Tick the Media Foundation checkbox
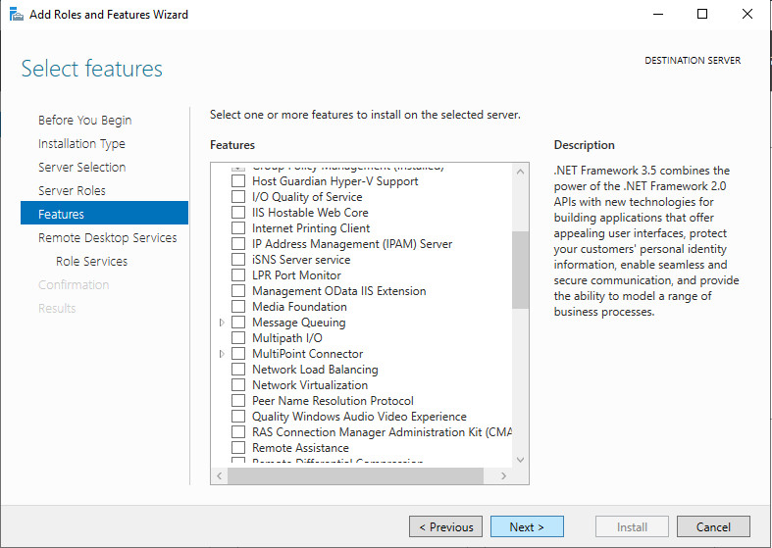 point(238,307)
